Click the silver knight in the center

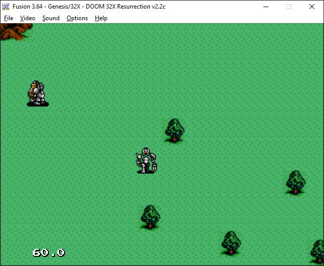[146, 161]
